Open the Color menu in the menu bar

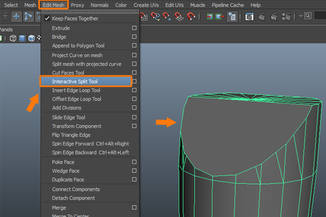(x=121, y=5)
